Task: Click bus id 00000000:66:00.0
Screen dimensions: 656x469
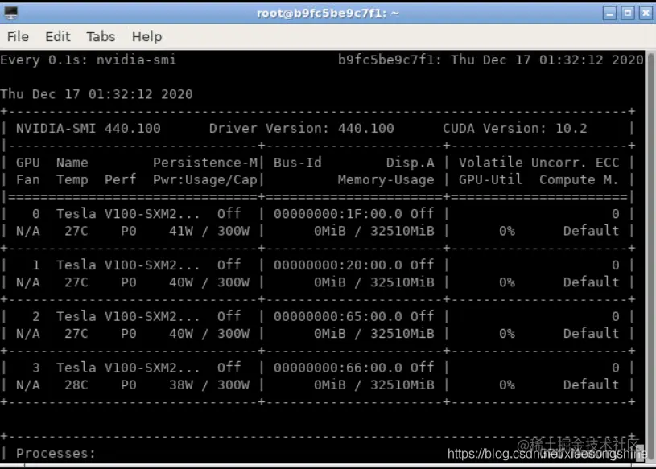Action: pos(338,368)
